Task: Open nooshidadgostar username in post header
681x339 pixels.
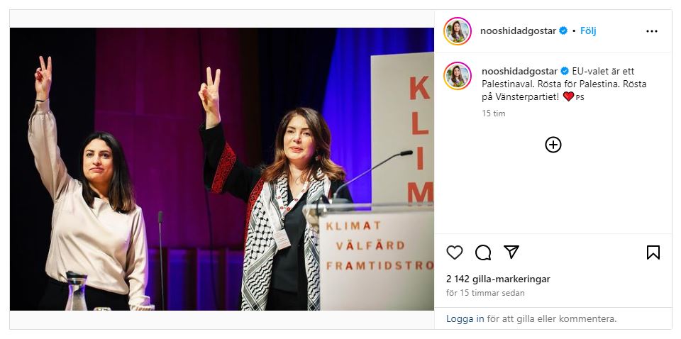Action: 518,30
